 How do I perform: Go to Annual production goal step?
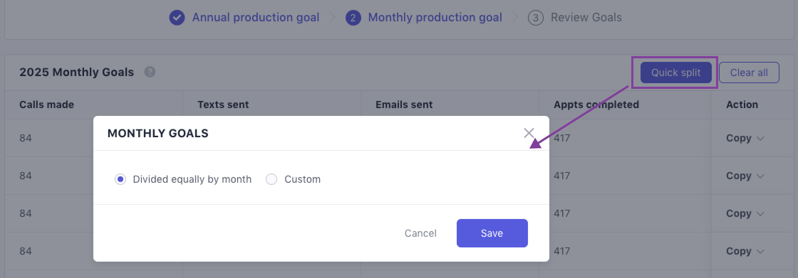point(255,17)
